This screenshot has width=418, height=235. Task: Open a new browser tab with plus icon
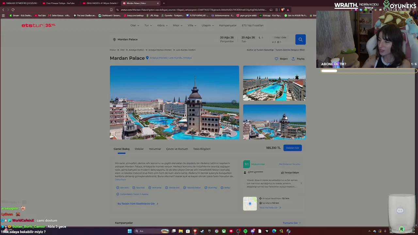164,3
